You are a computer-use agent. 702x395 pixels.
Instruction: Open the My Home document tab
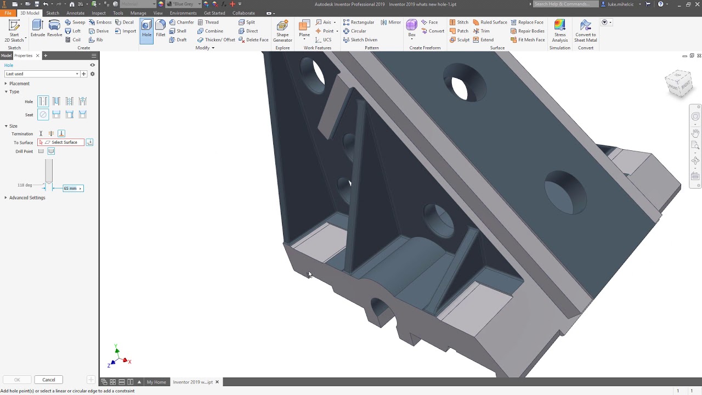tap(156, 382)
